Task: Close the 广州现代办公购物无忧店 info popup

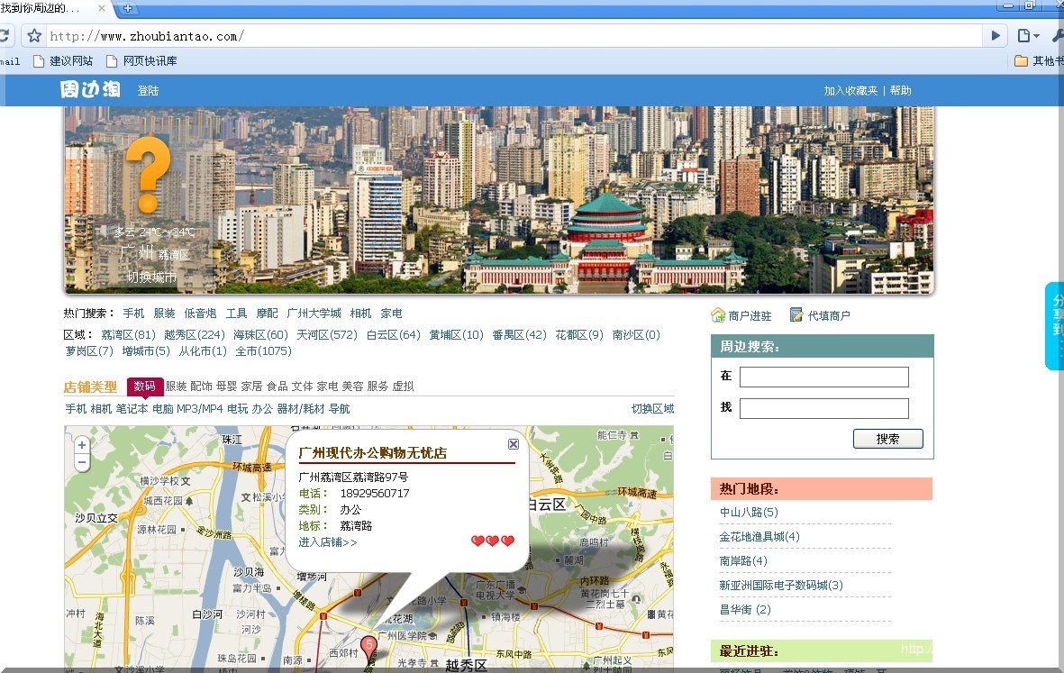Action: pos(513,443)
